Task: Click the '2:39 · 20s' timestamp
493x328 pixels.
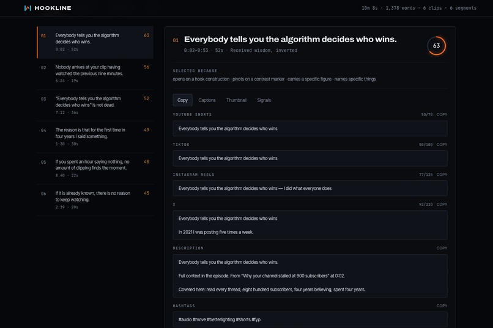Action: (x=67, y=207)
